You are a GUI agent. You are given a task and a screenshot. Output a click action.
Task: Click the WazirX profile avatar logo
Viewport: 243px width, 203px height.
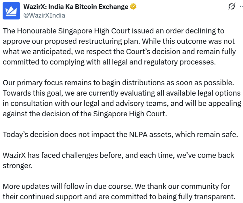(x=11, y=11)
